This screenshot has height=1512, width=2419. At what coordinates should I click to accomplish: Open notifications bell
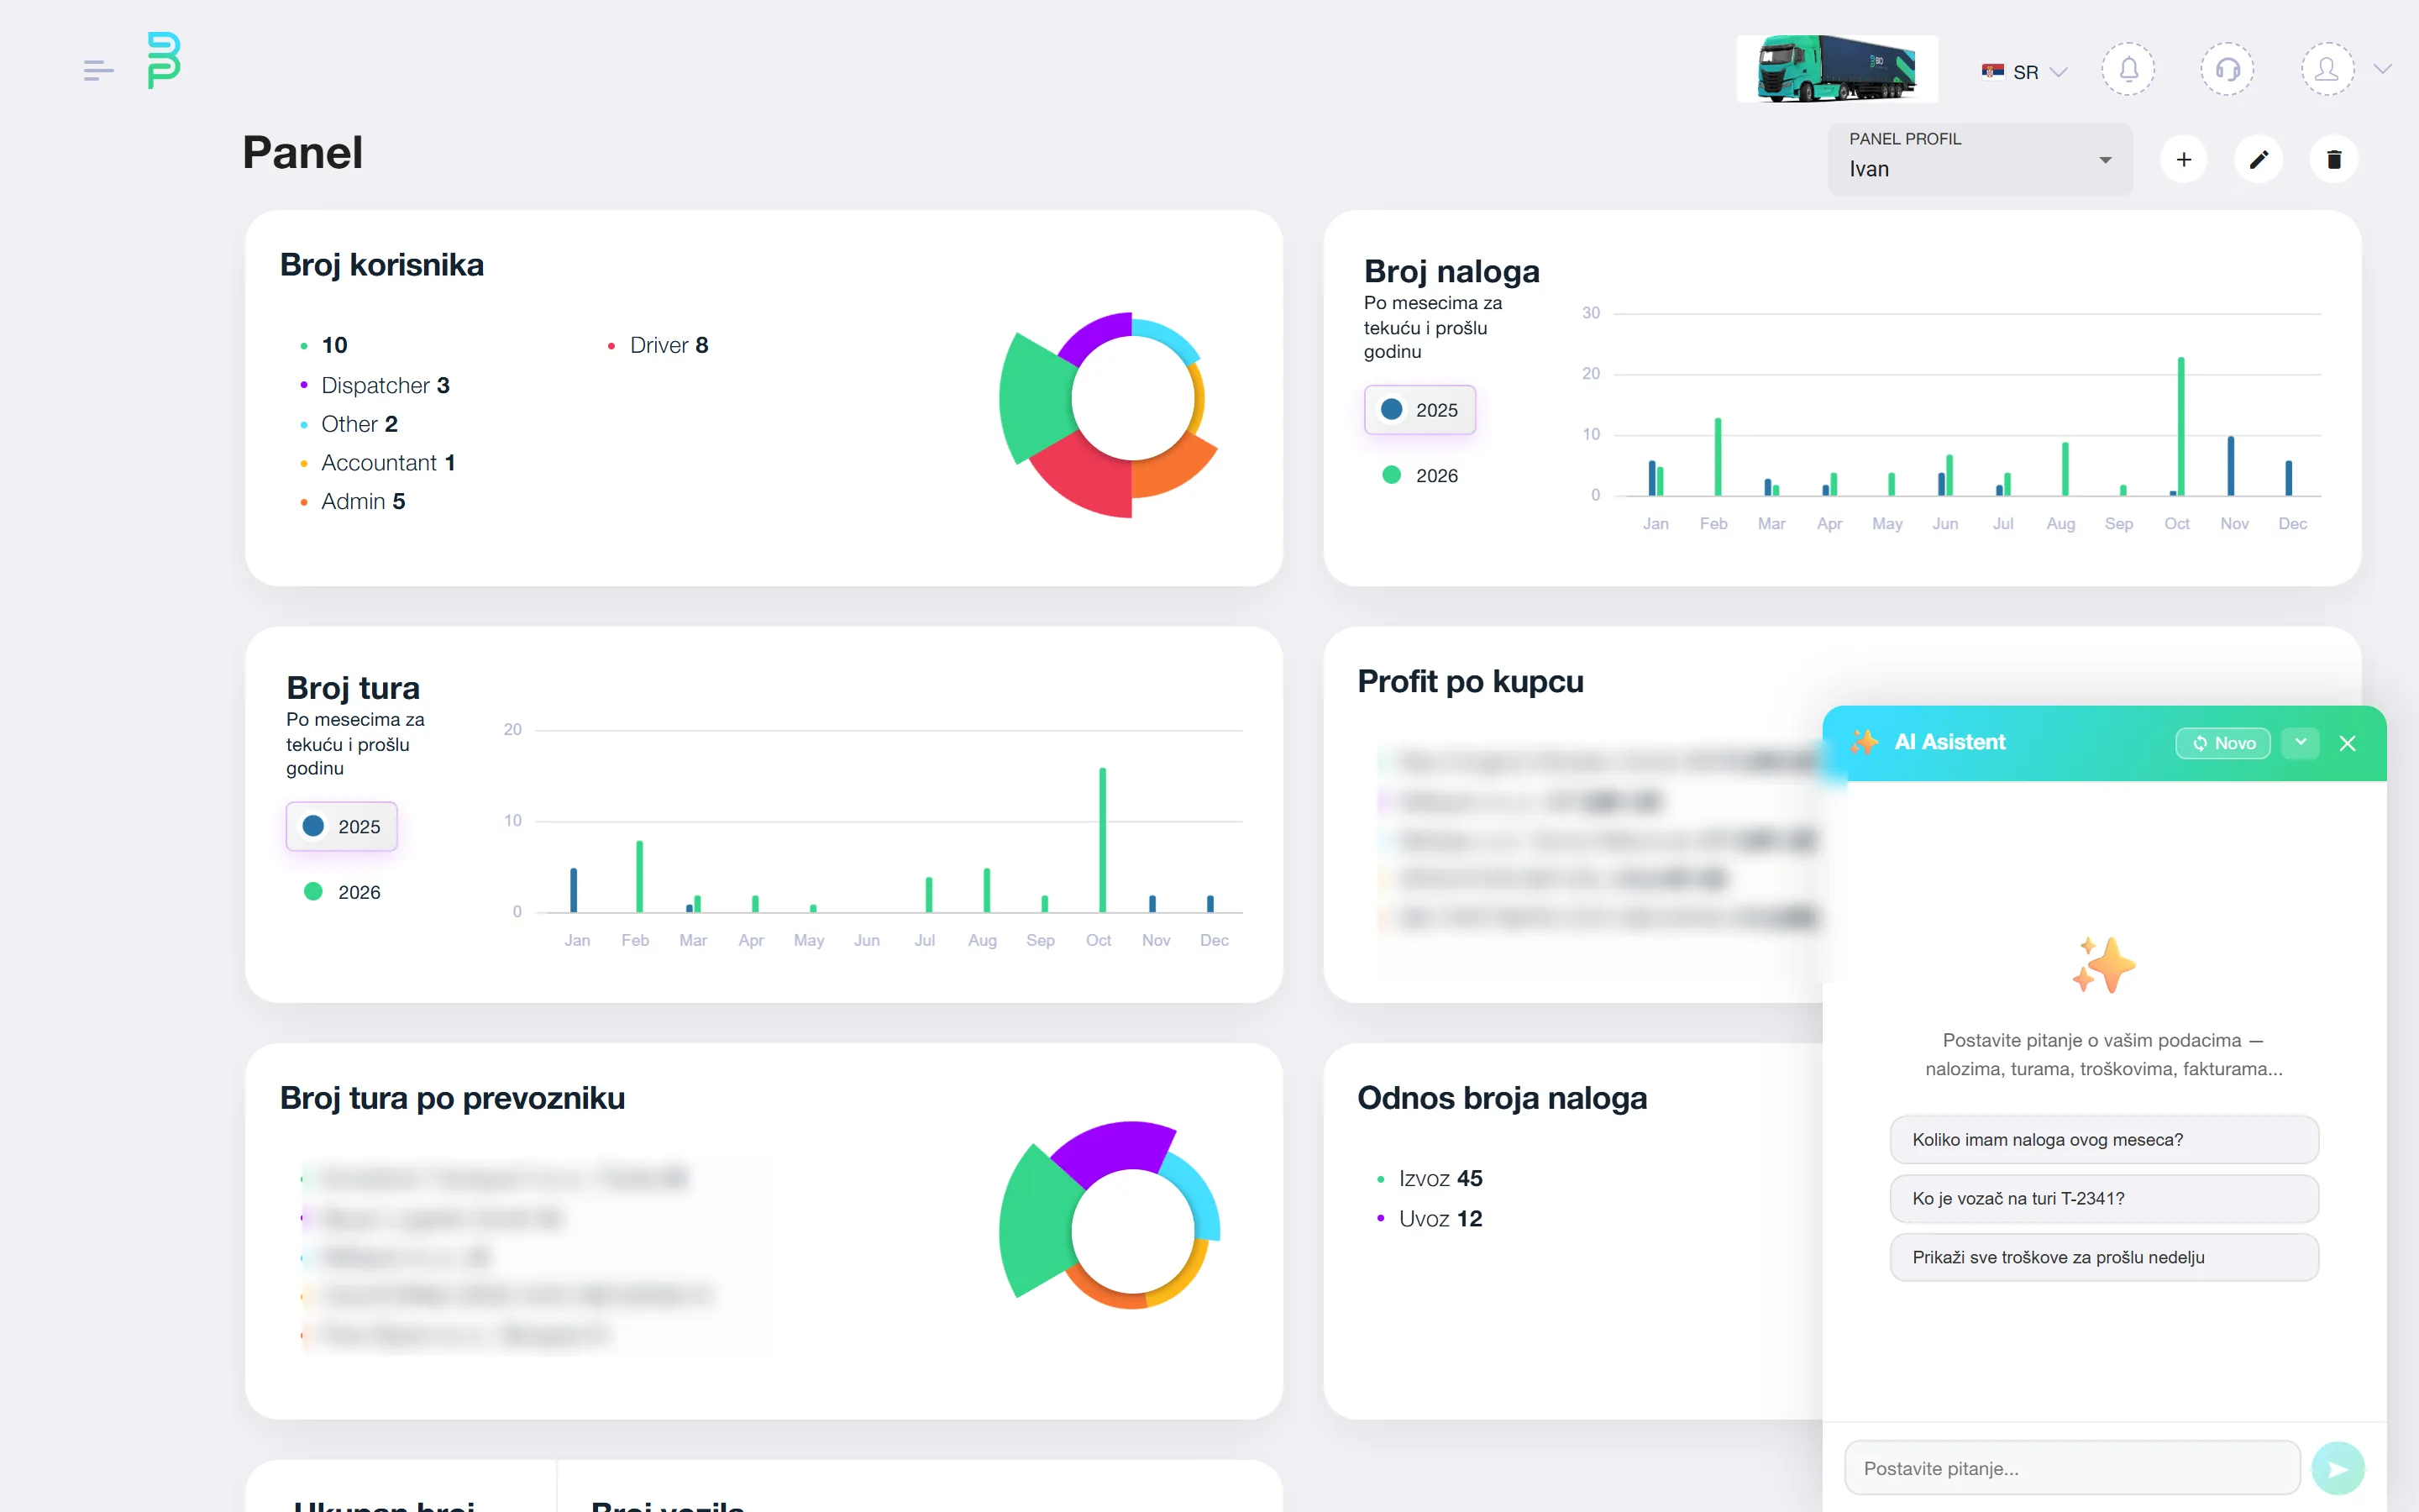click(x=2128, y=69)
